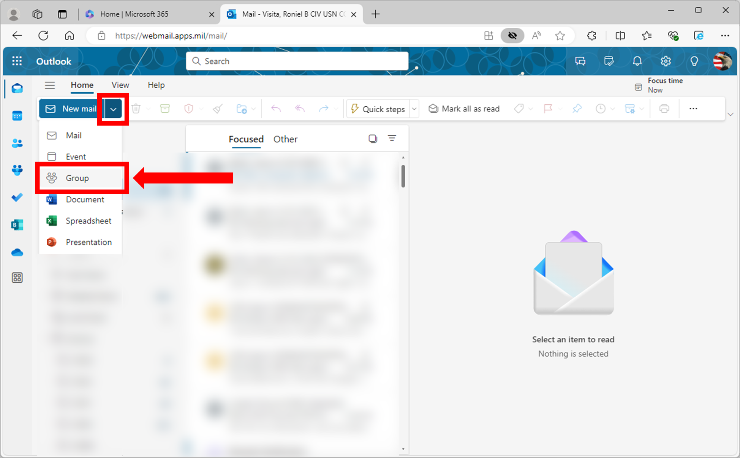This screenshot has height=458, width=740.
Task: Select Group from the New mail menu
Action: [77, 178]
